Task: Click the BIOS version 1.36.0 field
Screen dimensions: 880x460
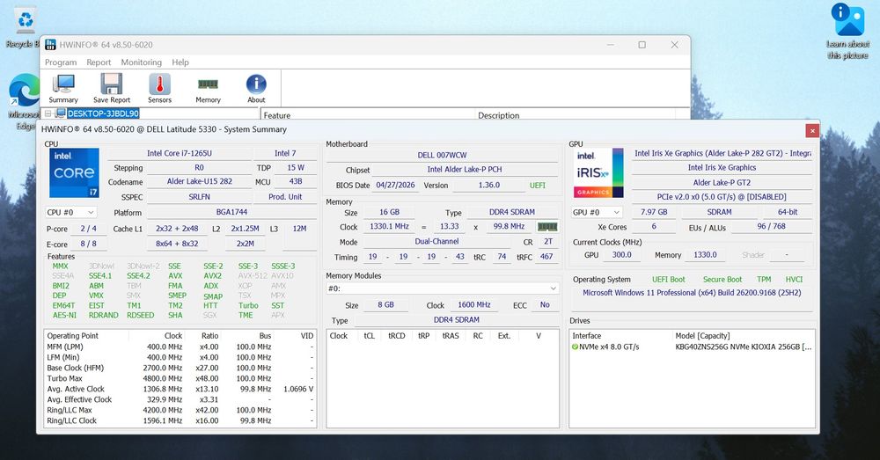Action: (x=489, y=185)
